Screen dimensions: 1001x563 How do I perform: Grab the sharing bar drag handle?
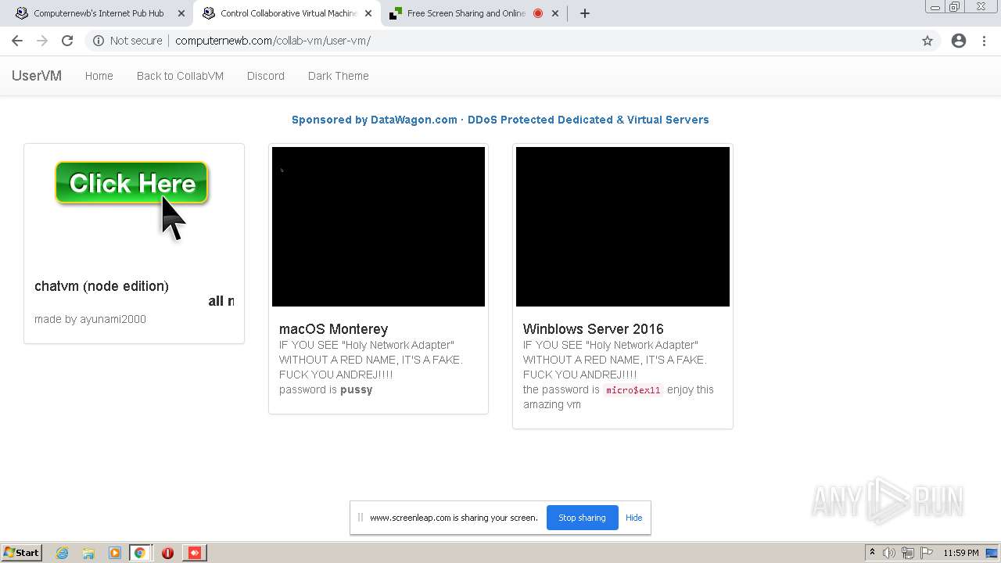click(x=360, y=518)
